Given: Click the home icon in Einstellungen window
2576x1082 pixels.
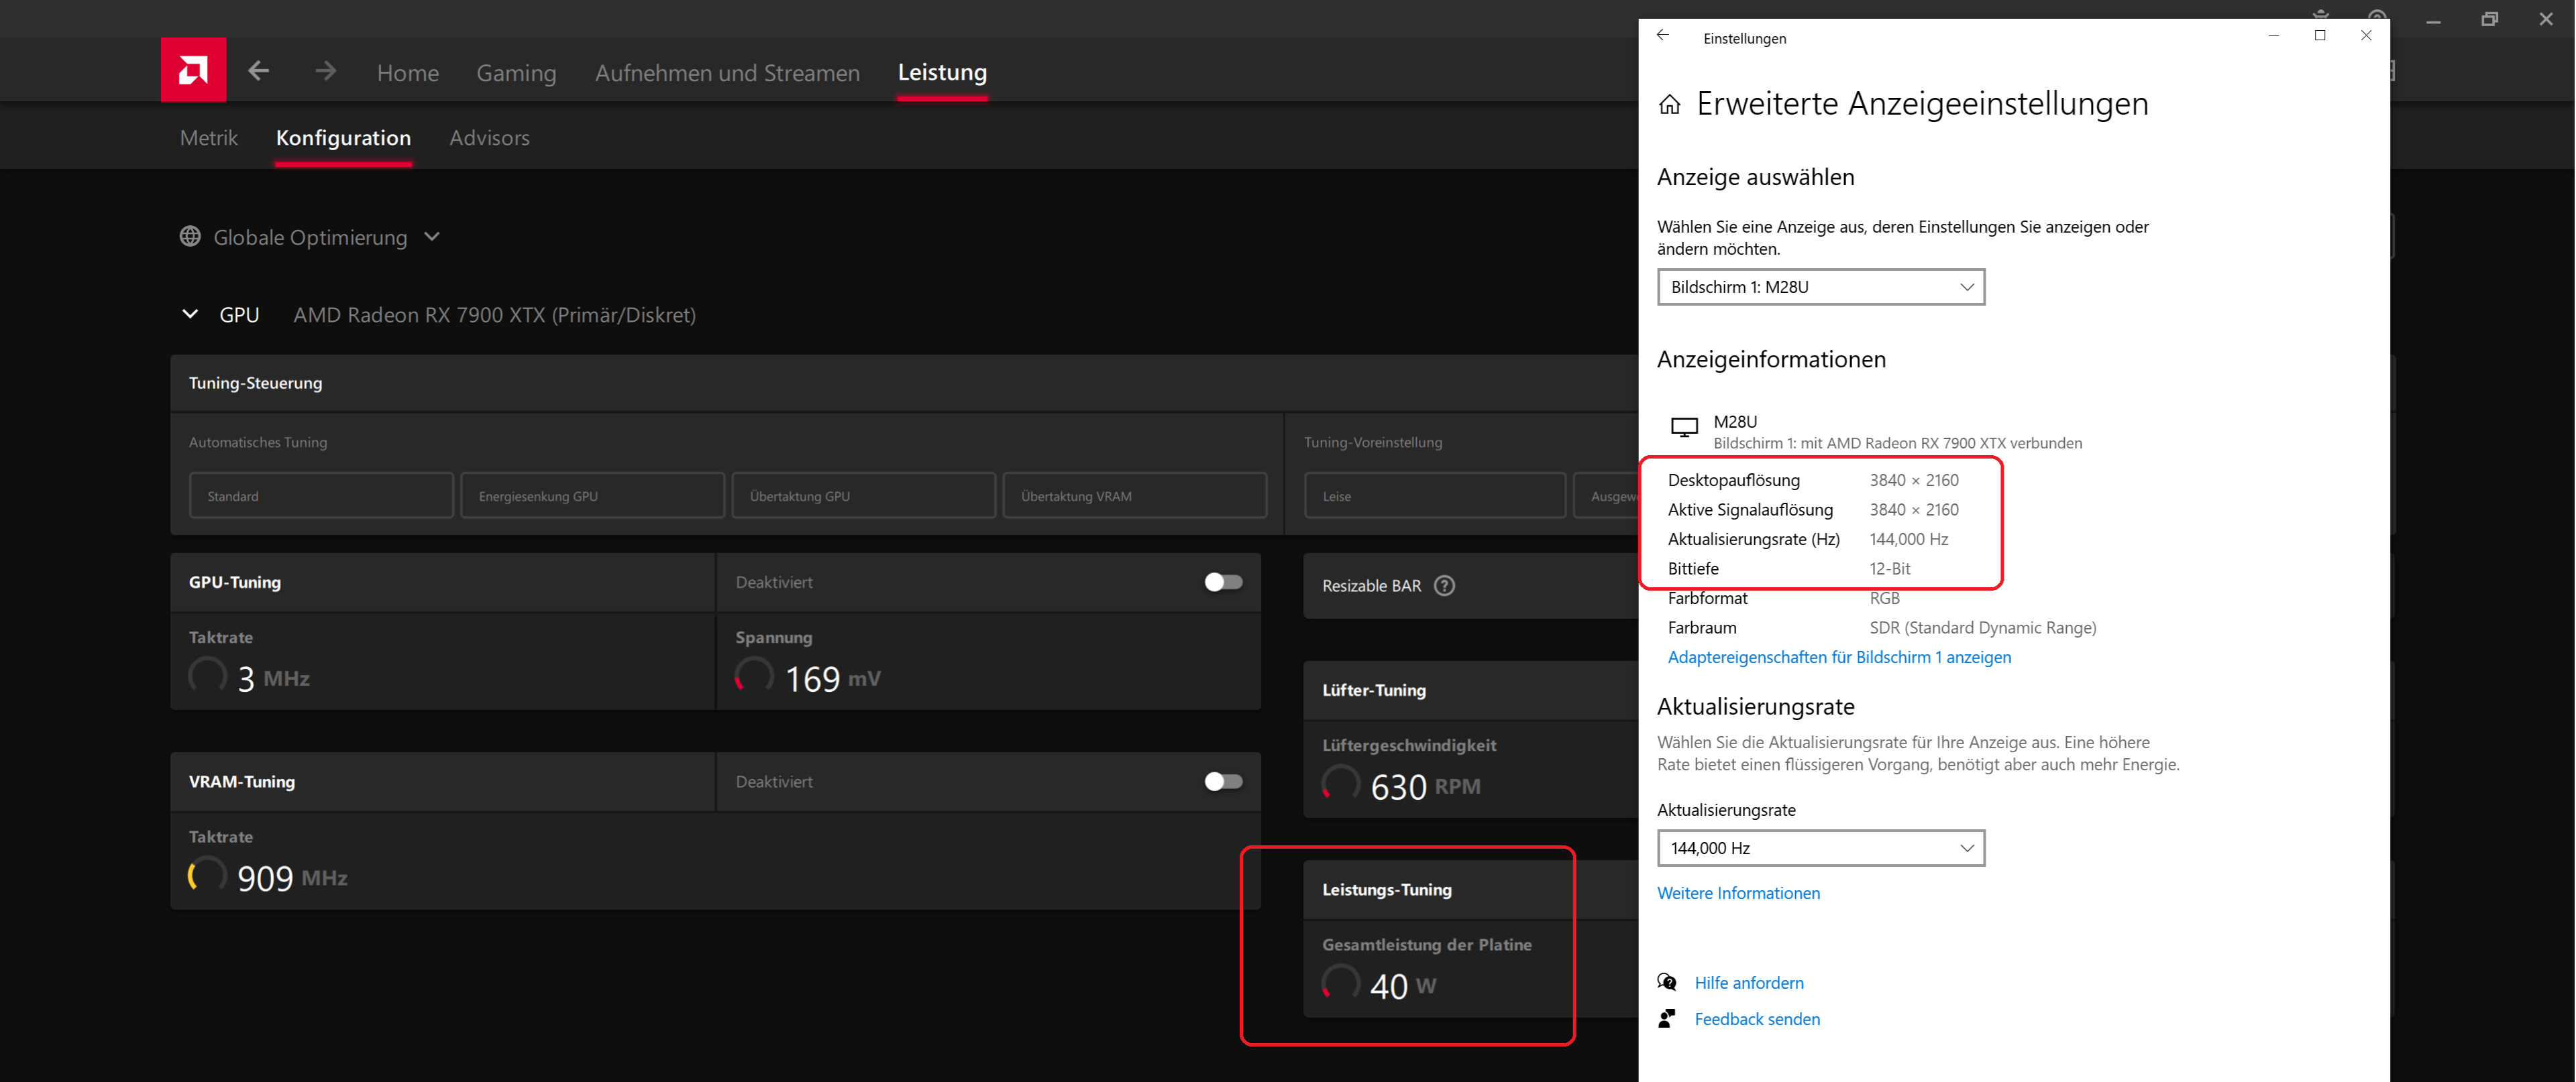Looking at the screenshot, I should pos(1669,105).
